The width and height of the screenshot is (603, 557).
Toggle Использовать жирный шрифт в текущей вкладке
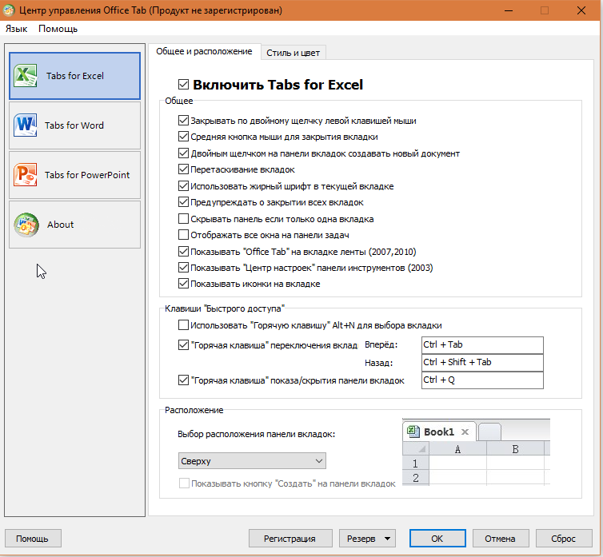[x=183, y=185]
